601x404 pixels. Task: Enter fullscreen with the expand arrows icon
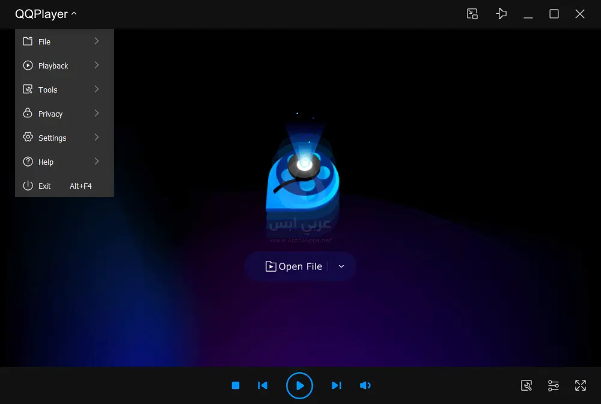581,385
